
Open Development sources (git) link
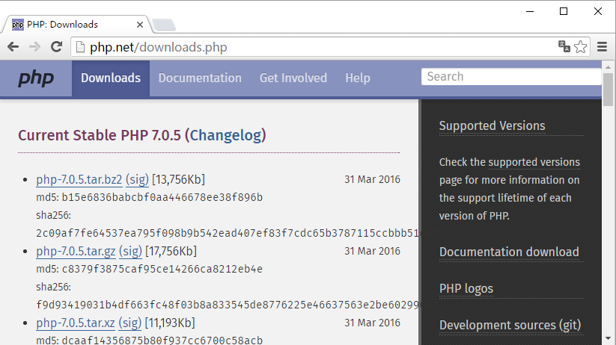[510, 325]
